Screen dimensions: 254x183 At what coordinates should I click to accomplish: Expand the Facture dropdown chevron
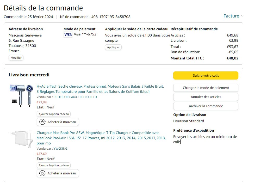(x=242, y=16)
